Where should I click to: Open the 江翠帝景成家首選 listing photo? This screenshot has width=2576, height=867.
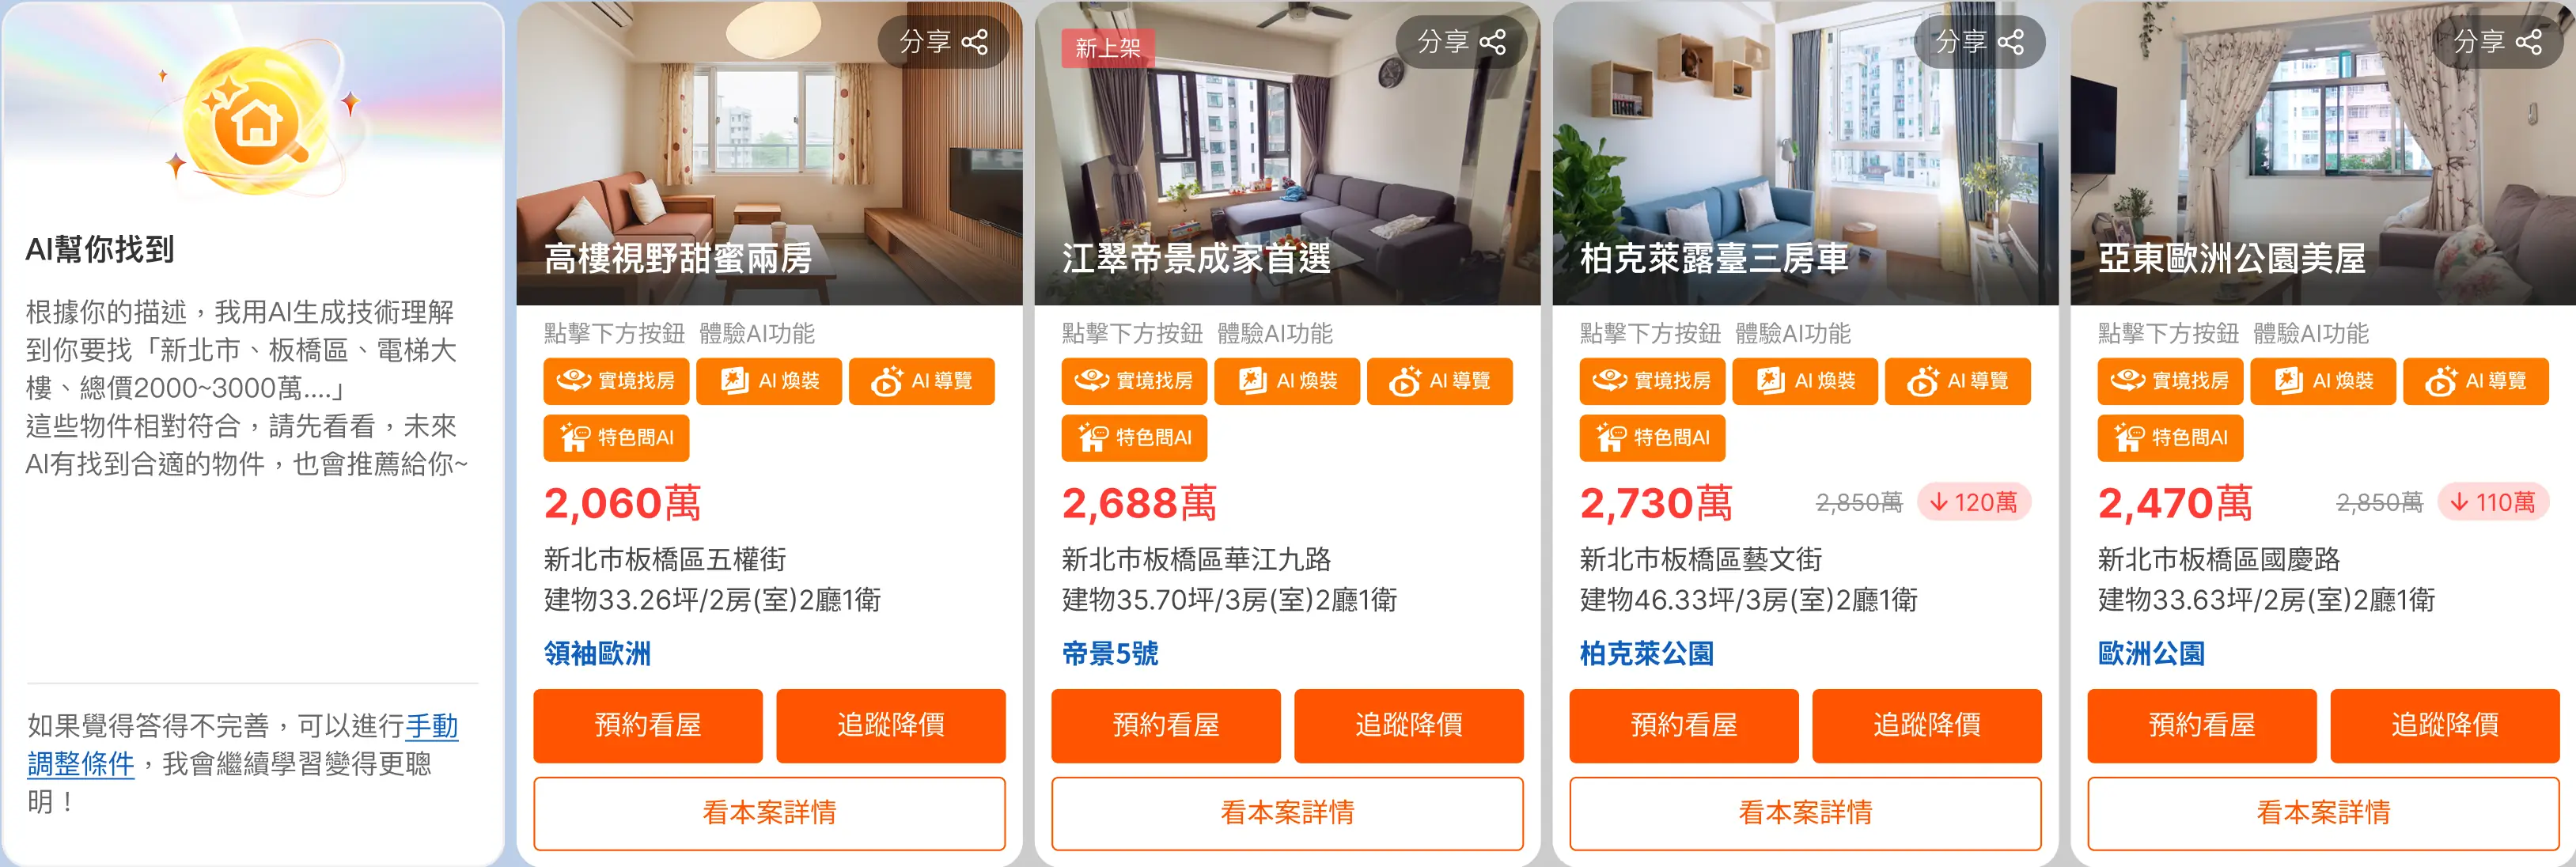(1287, 153)
